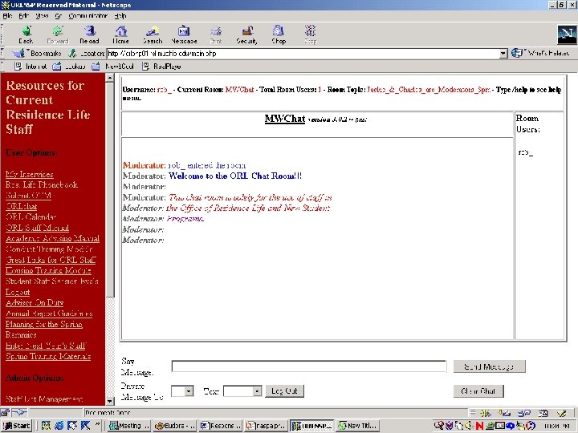Screen dimensions: 578x433
Task: Click the red N system tray icon
Action: click(479, 426)
